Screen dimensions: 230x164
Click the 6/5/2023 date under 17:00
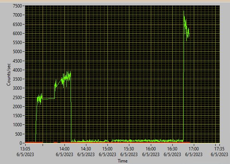[x=194, y=155]
